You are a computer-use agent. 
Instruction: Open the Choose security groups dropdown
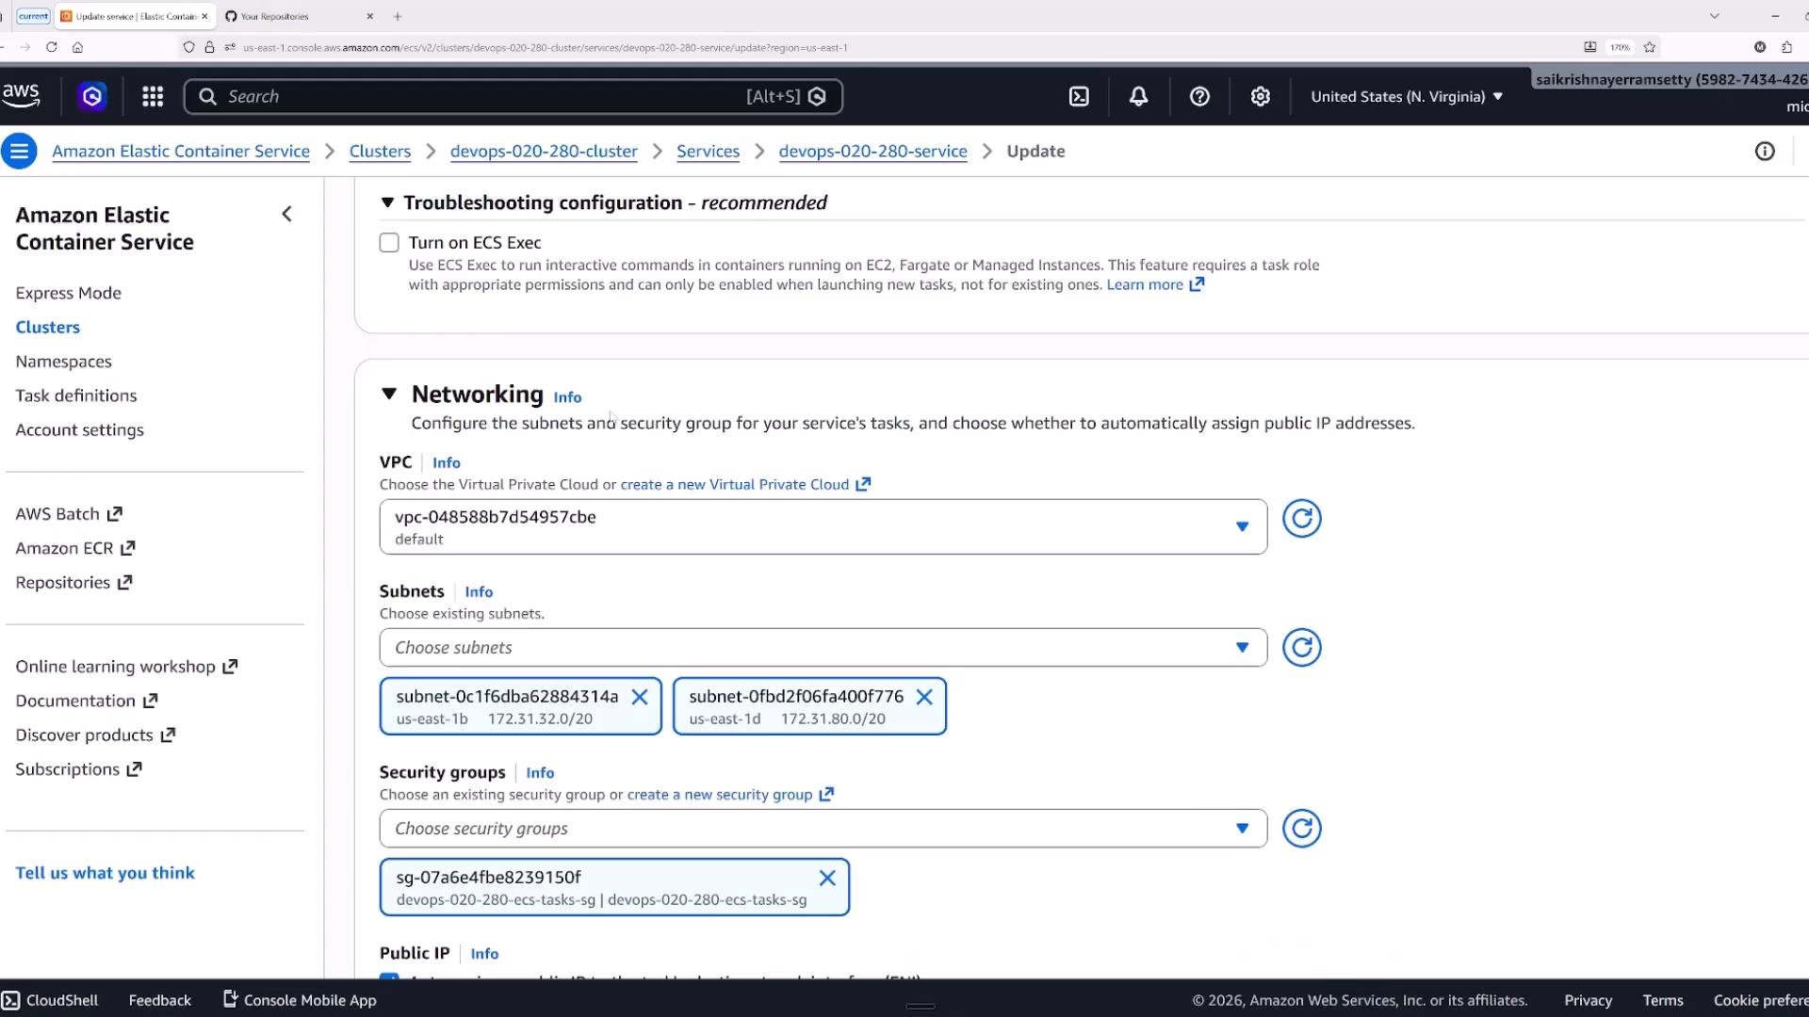tap(823, 829)
